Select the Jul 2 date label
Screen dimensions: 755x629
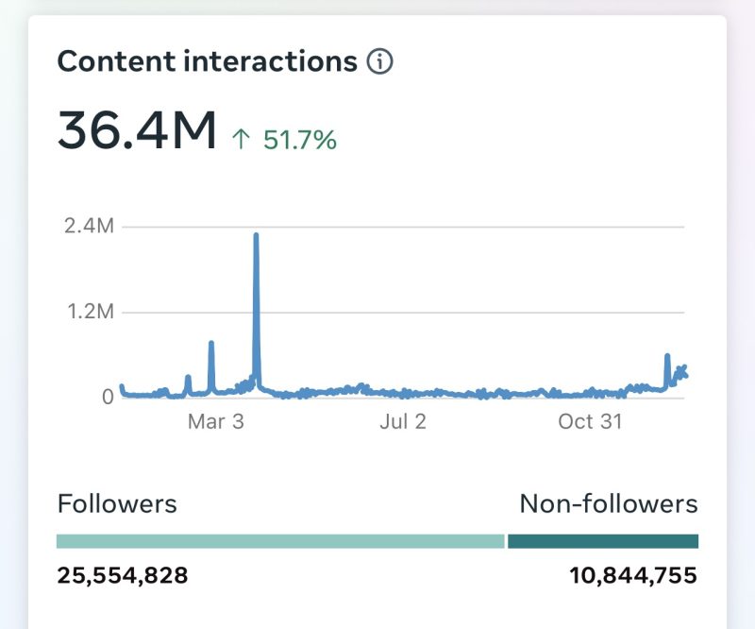coord(402,421)
